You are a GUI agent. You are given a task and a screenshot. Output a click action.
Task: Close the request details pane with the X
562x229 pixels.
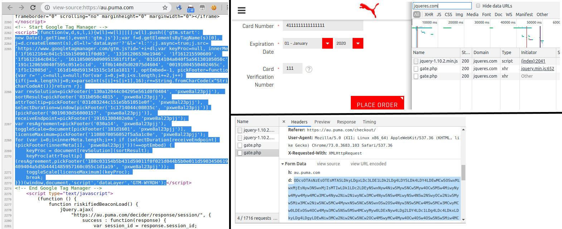pyautogui.click(x=284, y=122)
